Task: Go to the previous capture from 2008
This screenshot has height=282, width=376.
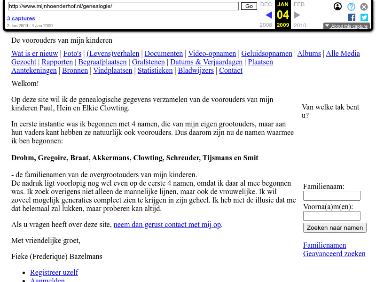Action: point(268,15)
